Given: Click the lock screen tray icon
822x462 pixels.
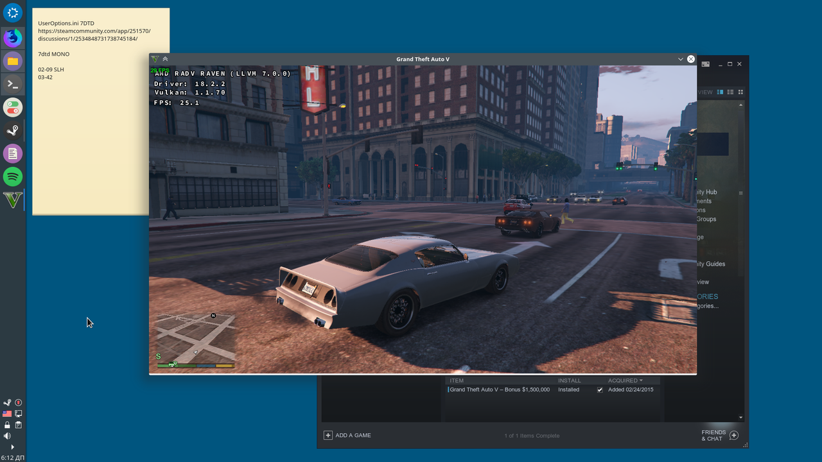Looking at the screenshot, I should pos(7,425).
